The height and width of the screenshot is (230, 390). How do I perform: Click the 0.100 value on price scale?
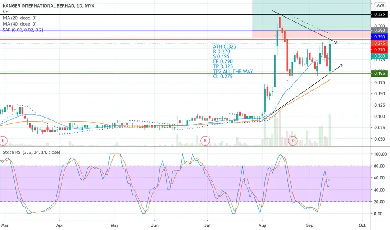pyautogui.click(x=380, y=116)
